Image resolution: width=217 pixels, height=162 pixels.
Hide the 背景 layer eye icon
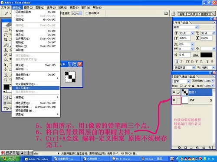click(174, 100)
